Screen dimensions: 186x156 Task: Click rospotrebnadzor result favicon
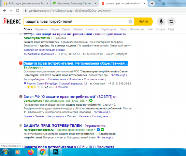[21, 125]
